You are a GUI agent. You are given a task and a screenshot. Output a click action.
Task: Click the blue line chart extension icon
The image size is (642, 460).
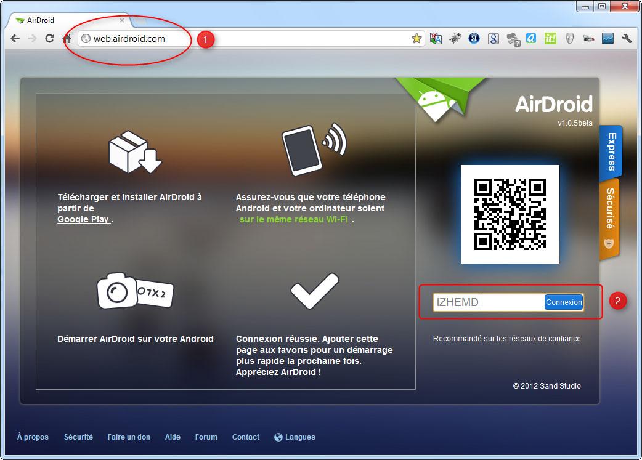click(x=607, y=38)
